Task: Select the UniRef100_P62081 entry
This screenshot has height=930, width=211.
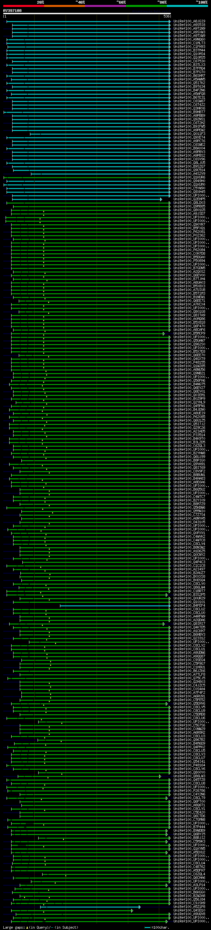Action: pyautogui.click(x=189, y=232)
